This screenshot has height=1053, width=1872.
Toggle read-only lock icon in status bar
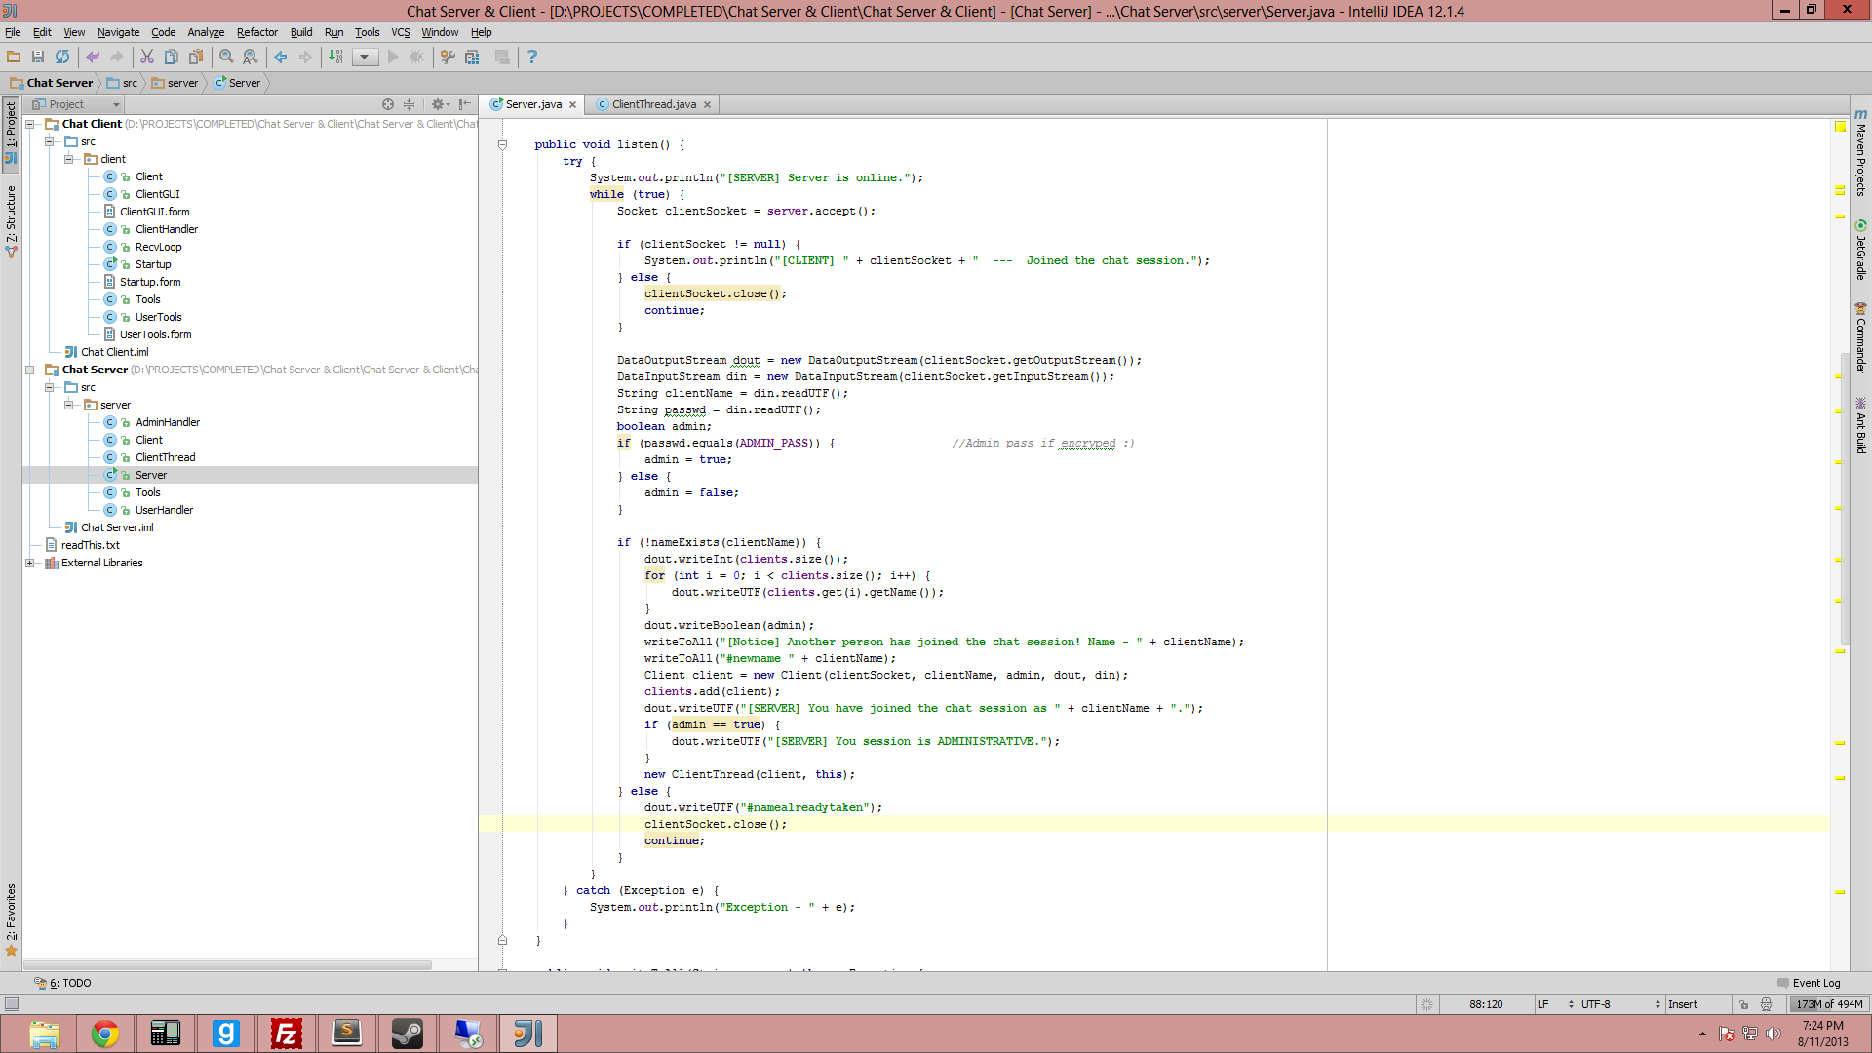[1743, 1004]
